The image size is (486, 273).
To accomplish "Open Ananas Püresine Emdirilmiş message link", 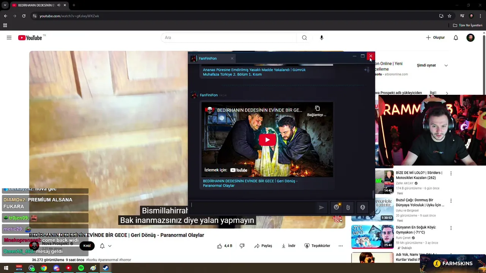I will tap(254, 72).
